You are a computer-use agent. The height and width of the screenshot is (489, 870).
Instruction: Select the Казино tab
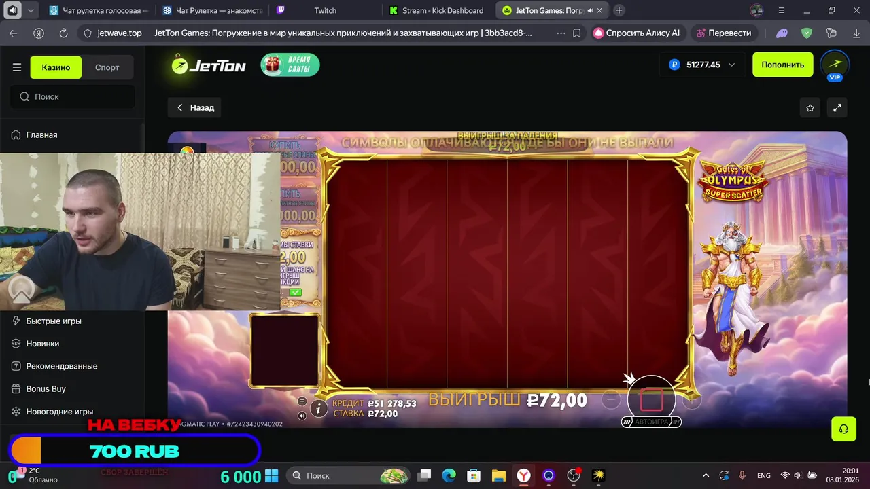coord(56,67)
